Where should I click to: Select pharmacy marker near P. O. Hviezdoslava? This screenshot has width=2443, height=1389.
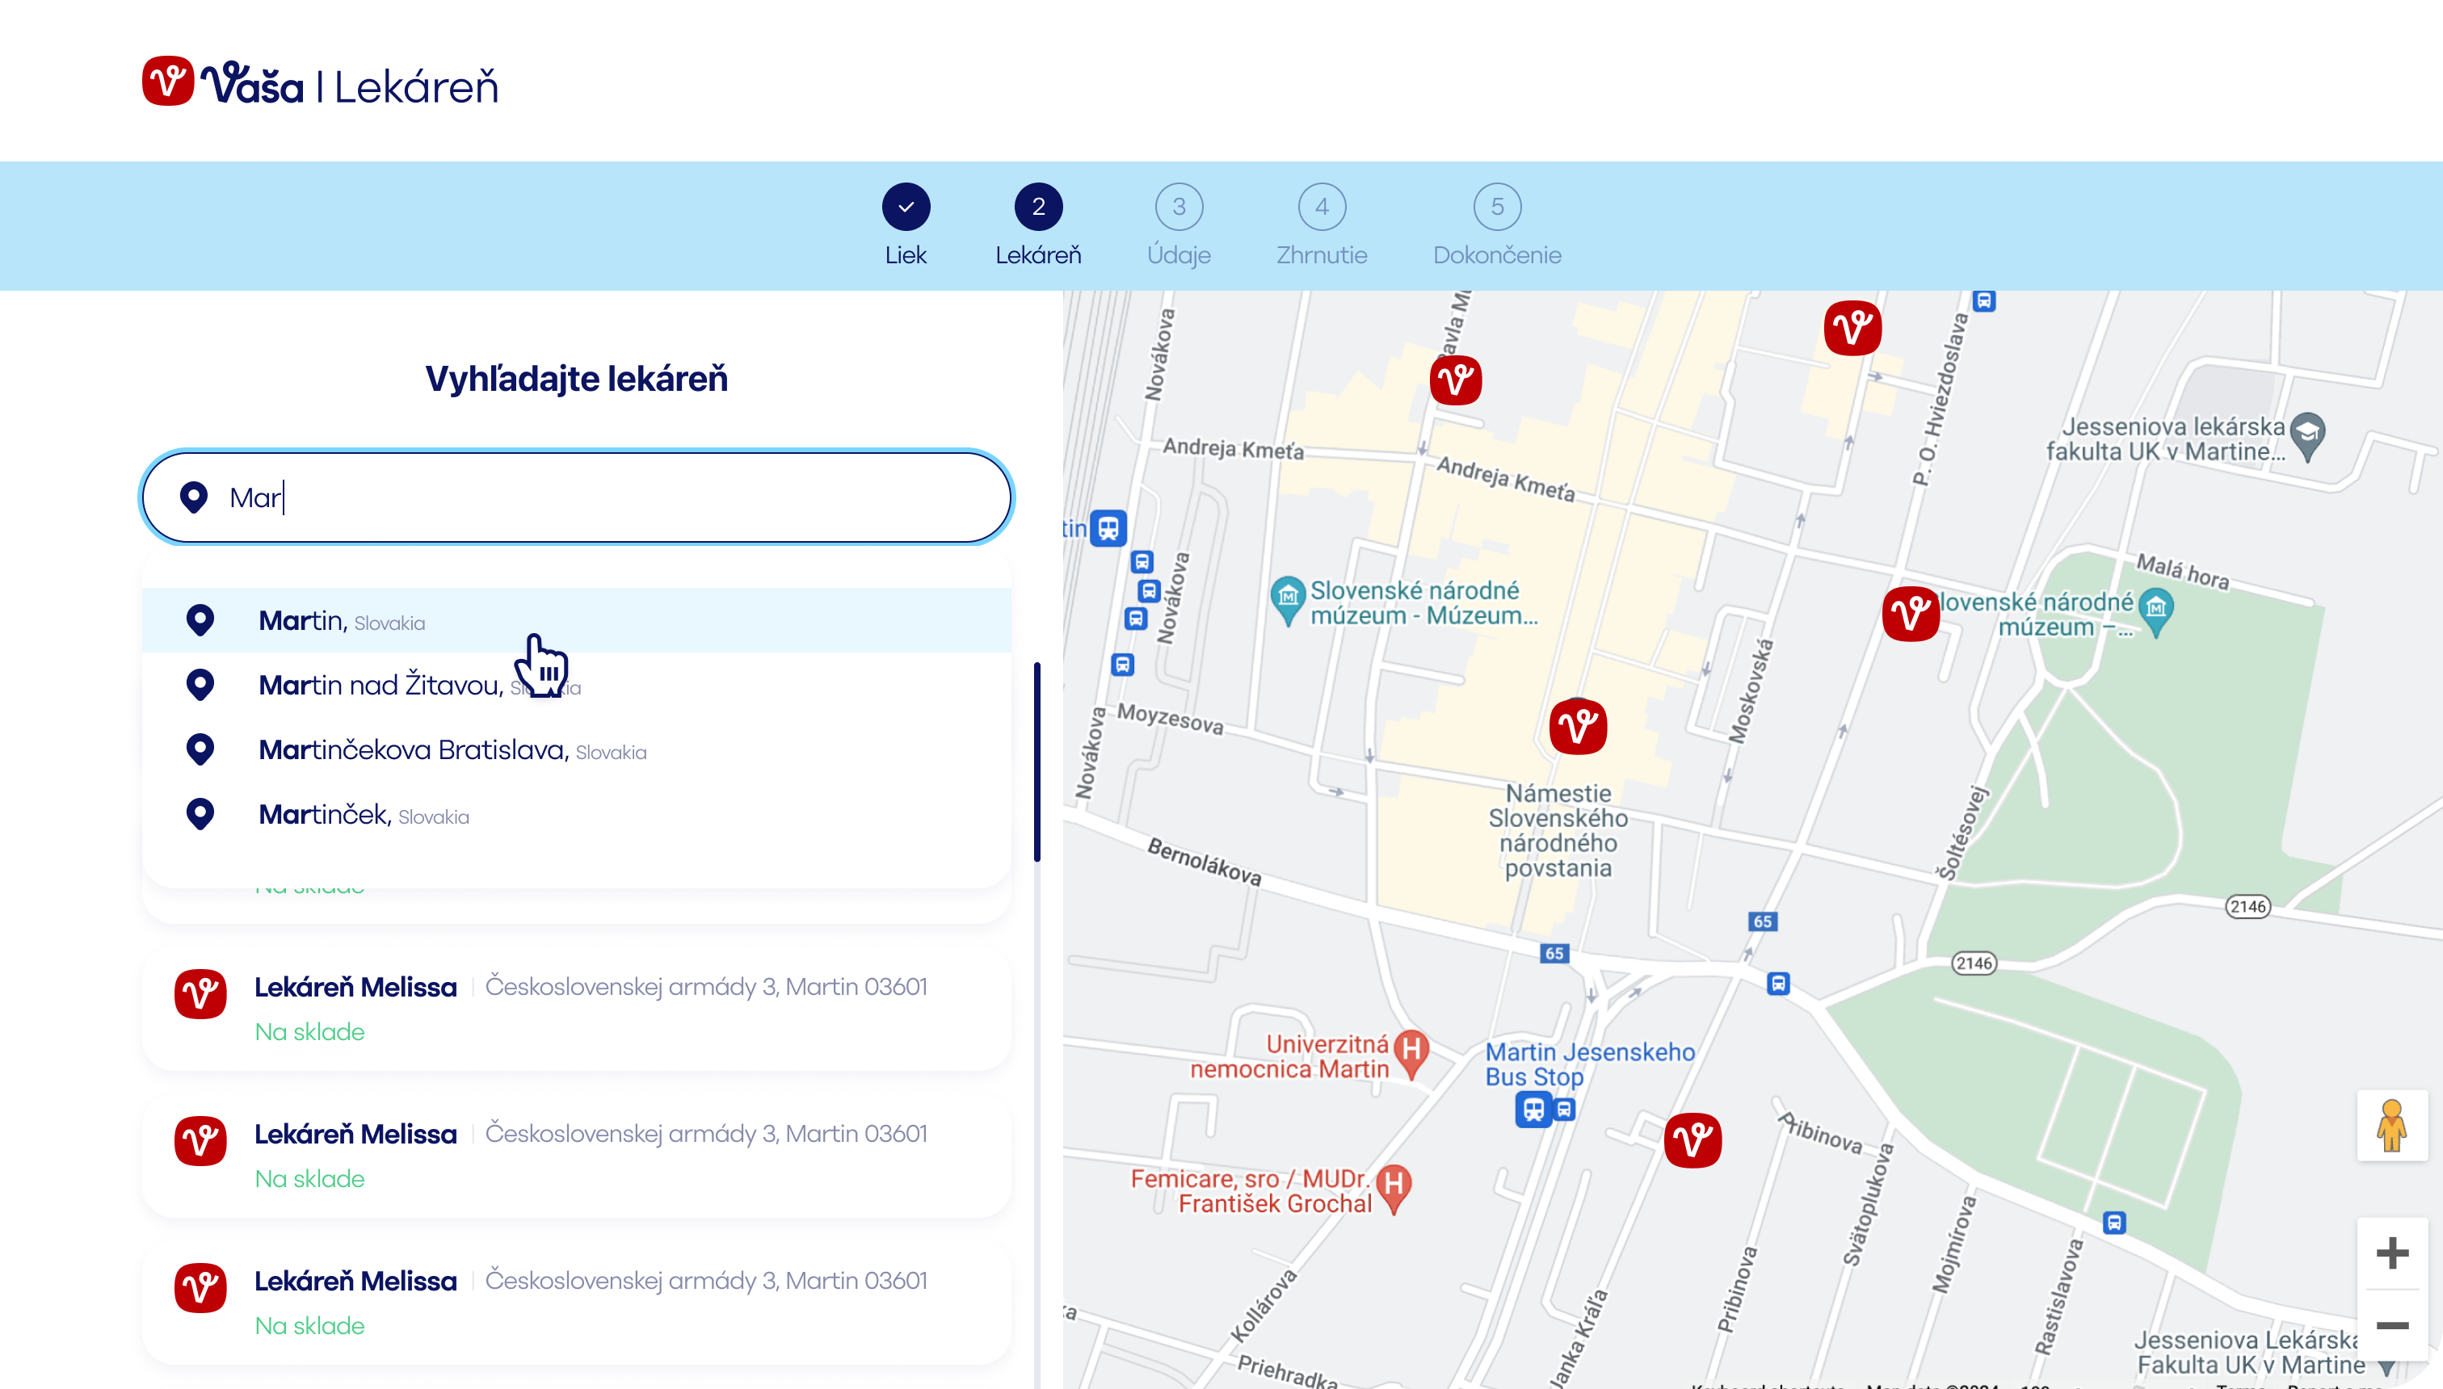point(1853,329)
